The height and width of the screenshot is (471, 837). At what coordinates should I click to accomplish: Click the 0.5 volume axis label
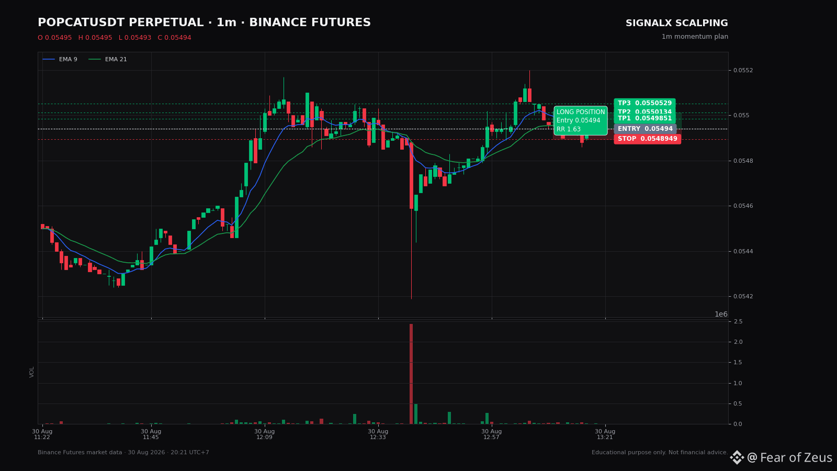738,403
